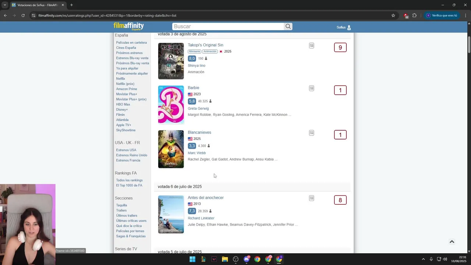The image size is (471, 265).
Task: Open the Disney+ sidebar link
Action: (x=122, y=110)
